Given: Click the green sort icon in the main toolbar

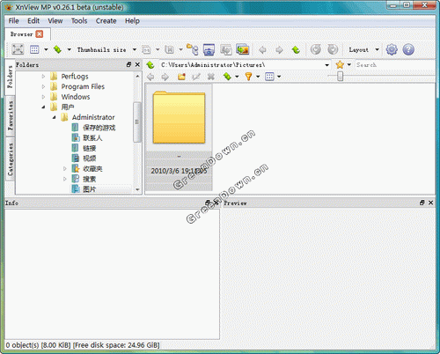Looking at the screenshot, I should 57,49.
